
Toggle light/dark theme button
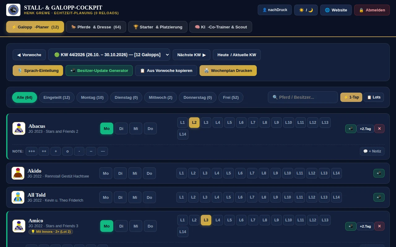pyautogui.click(x=306, y=10)
